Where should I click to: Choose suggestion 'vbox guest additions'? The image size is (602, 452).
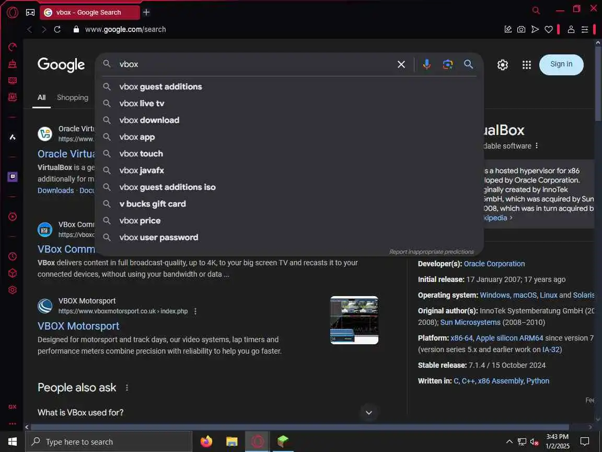(288, 87)
